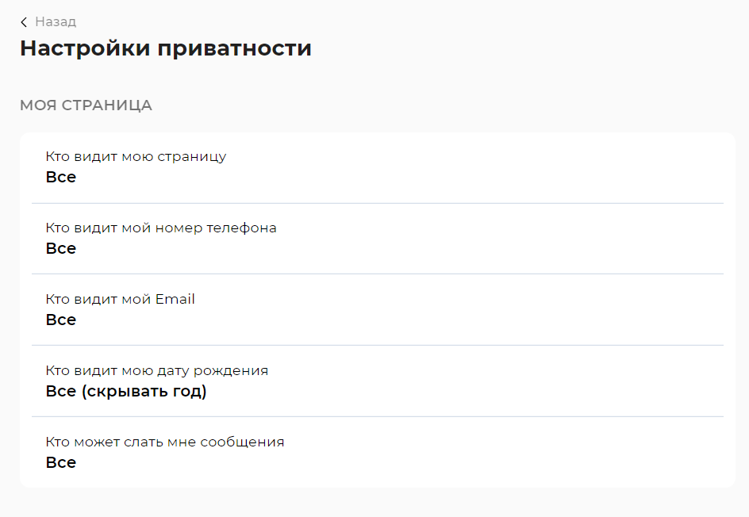The height and width of the screenshot is (517, 749).
Task: Click the 'Кто может слать мне сообщения' label
Action: (165, 442)
